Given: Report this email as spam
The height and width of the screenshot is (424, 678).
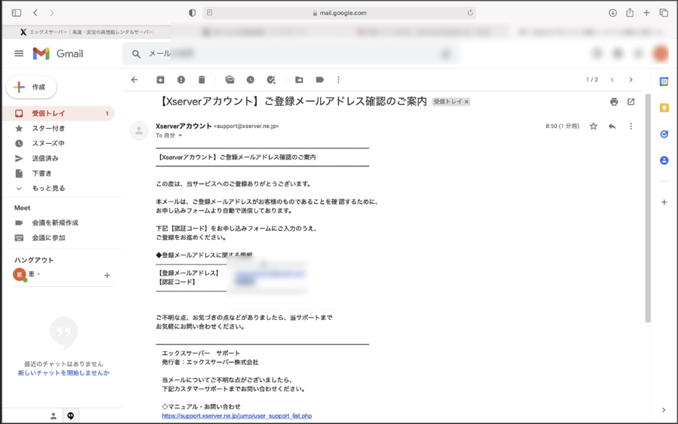Looking at the screenshot, I should [x=181, y=79].
